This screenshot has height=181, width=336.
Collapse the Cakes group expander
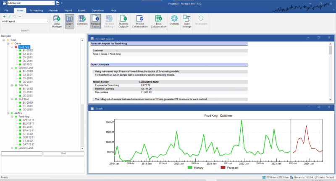tap(8, 43)
